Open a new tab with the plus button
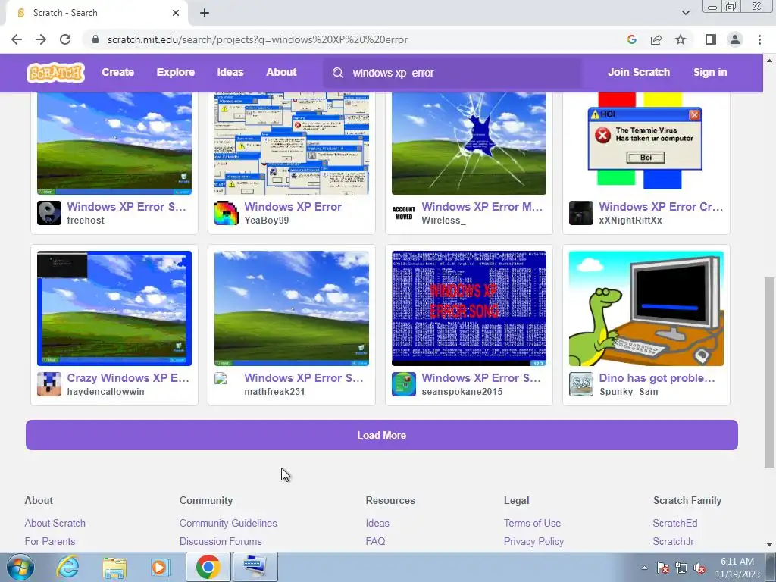 click(x=205, y=13)
